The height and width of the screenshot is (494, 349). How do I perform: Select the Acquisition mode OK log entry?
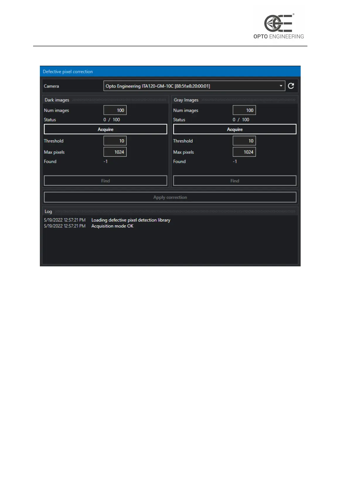[112, 226]
